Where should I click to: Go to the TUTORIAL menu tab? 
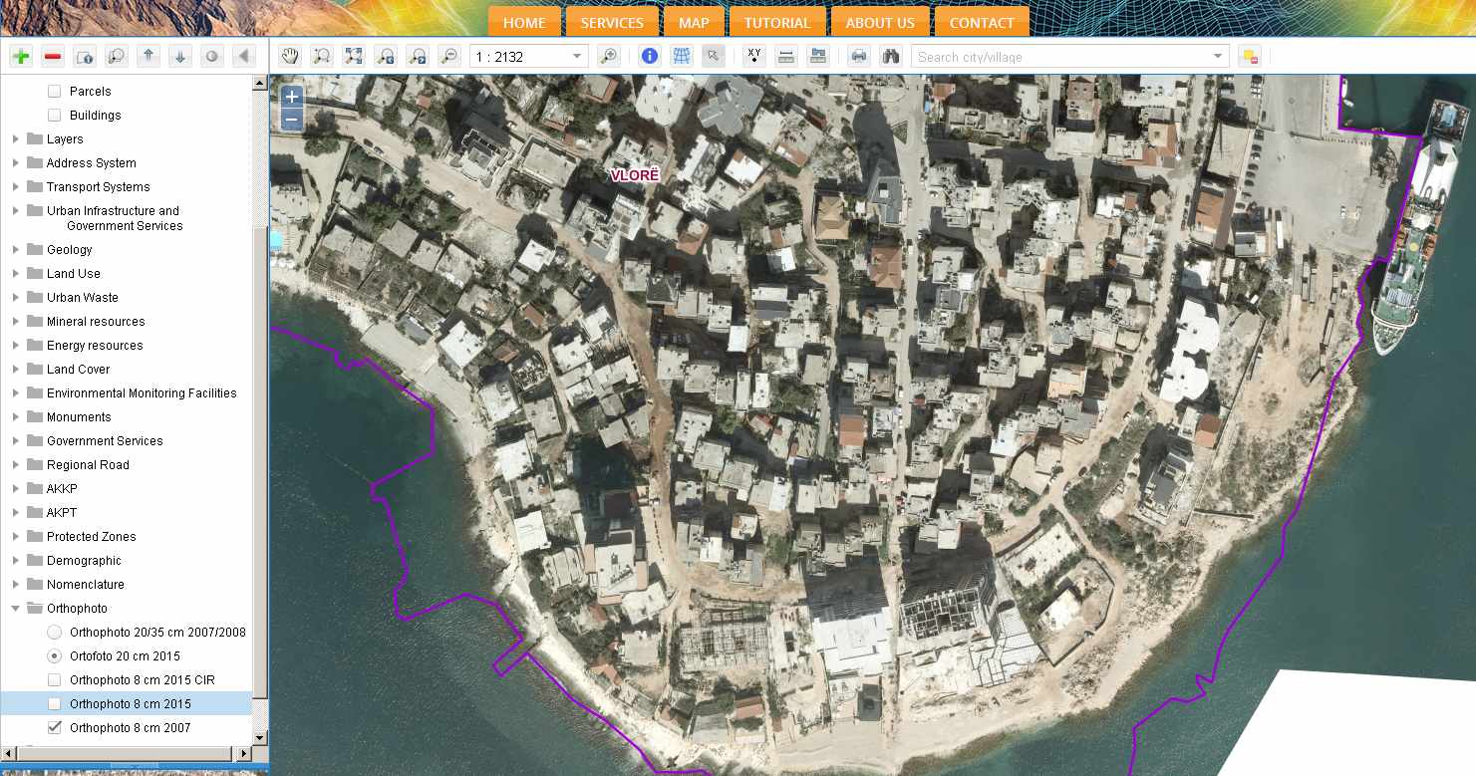coord(776,23)
